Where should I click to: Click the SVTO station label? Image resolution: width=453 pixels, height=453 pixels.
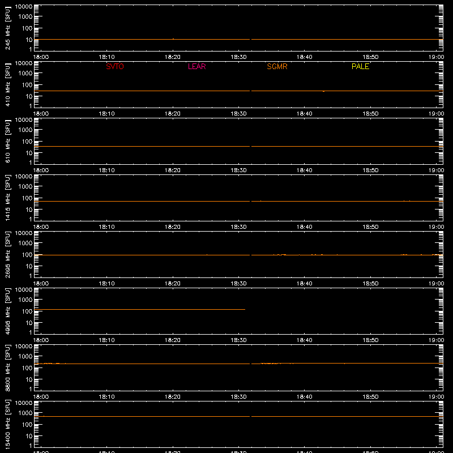(x=115, y=66)
